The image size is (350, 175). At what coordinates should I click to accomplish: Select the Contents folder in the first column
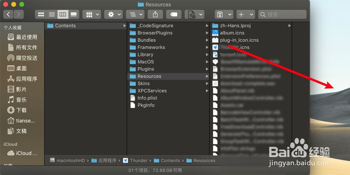point(86,26)
